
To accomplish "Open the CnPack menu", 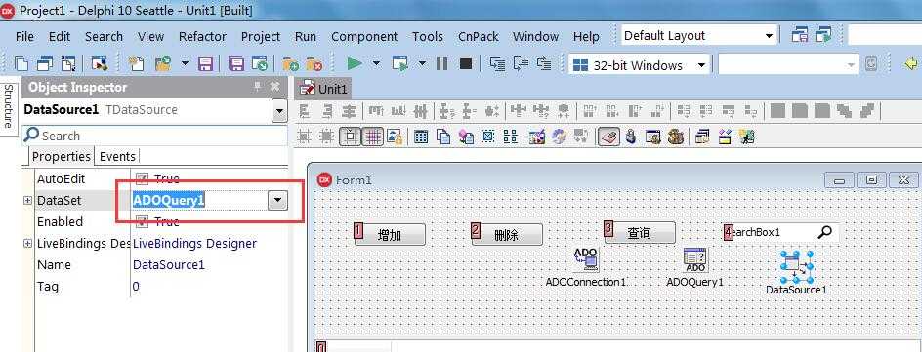I will point(478,36).
